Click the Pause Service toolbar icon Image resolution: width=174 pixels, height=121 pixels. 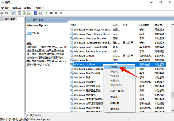[x=56, y=13]
